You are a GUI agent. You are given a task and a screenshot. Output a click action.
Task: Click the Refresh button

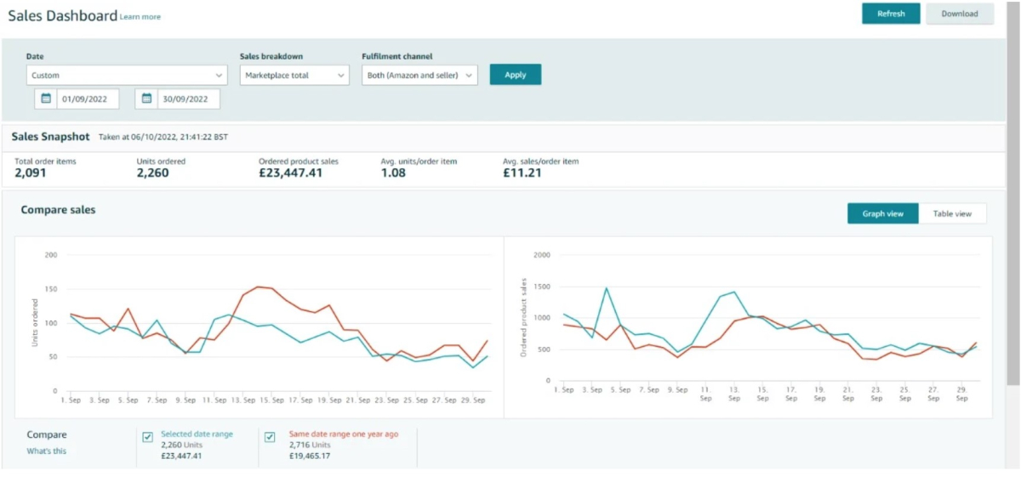click(x=891, y=14)
